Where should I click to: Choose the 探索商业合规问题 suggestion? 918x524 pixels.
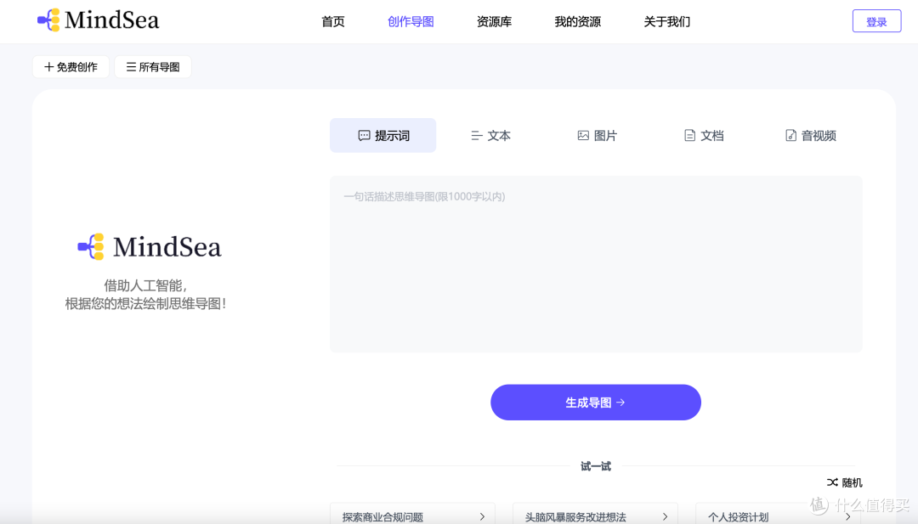[413, 515]
